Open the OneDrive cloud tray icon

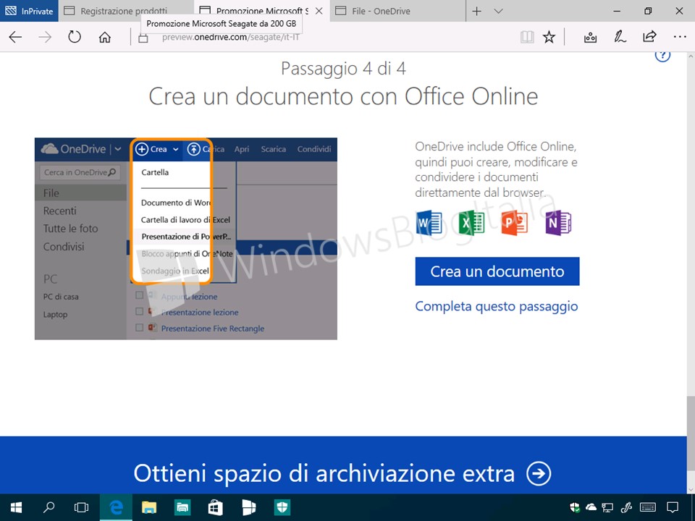coord(591,507)
